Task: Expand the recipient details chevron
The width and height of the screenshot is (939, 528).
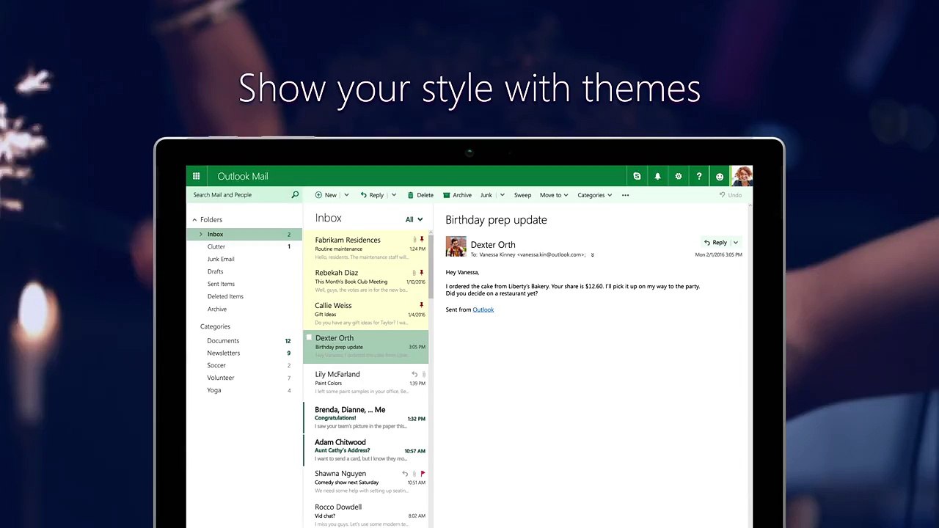Action: pyautogui.click(x=592, y=255)
